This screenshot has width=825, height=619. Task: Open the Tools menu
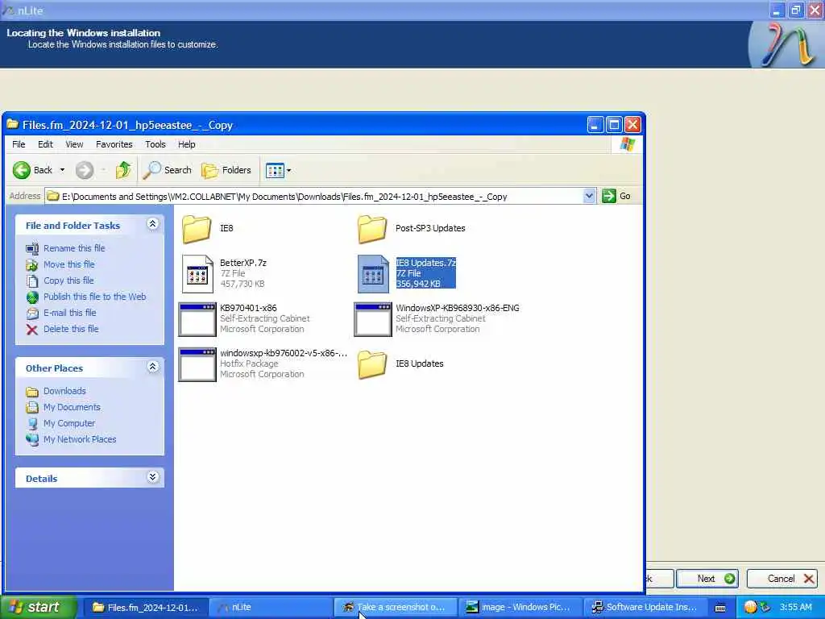click(x=155, y=144)
